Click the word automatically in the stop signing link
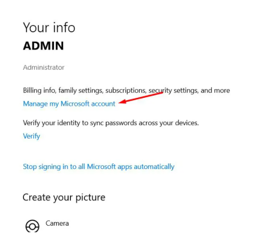This screenshot has height=236, width=274. [154, 167]
